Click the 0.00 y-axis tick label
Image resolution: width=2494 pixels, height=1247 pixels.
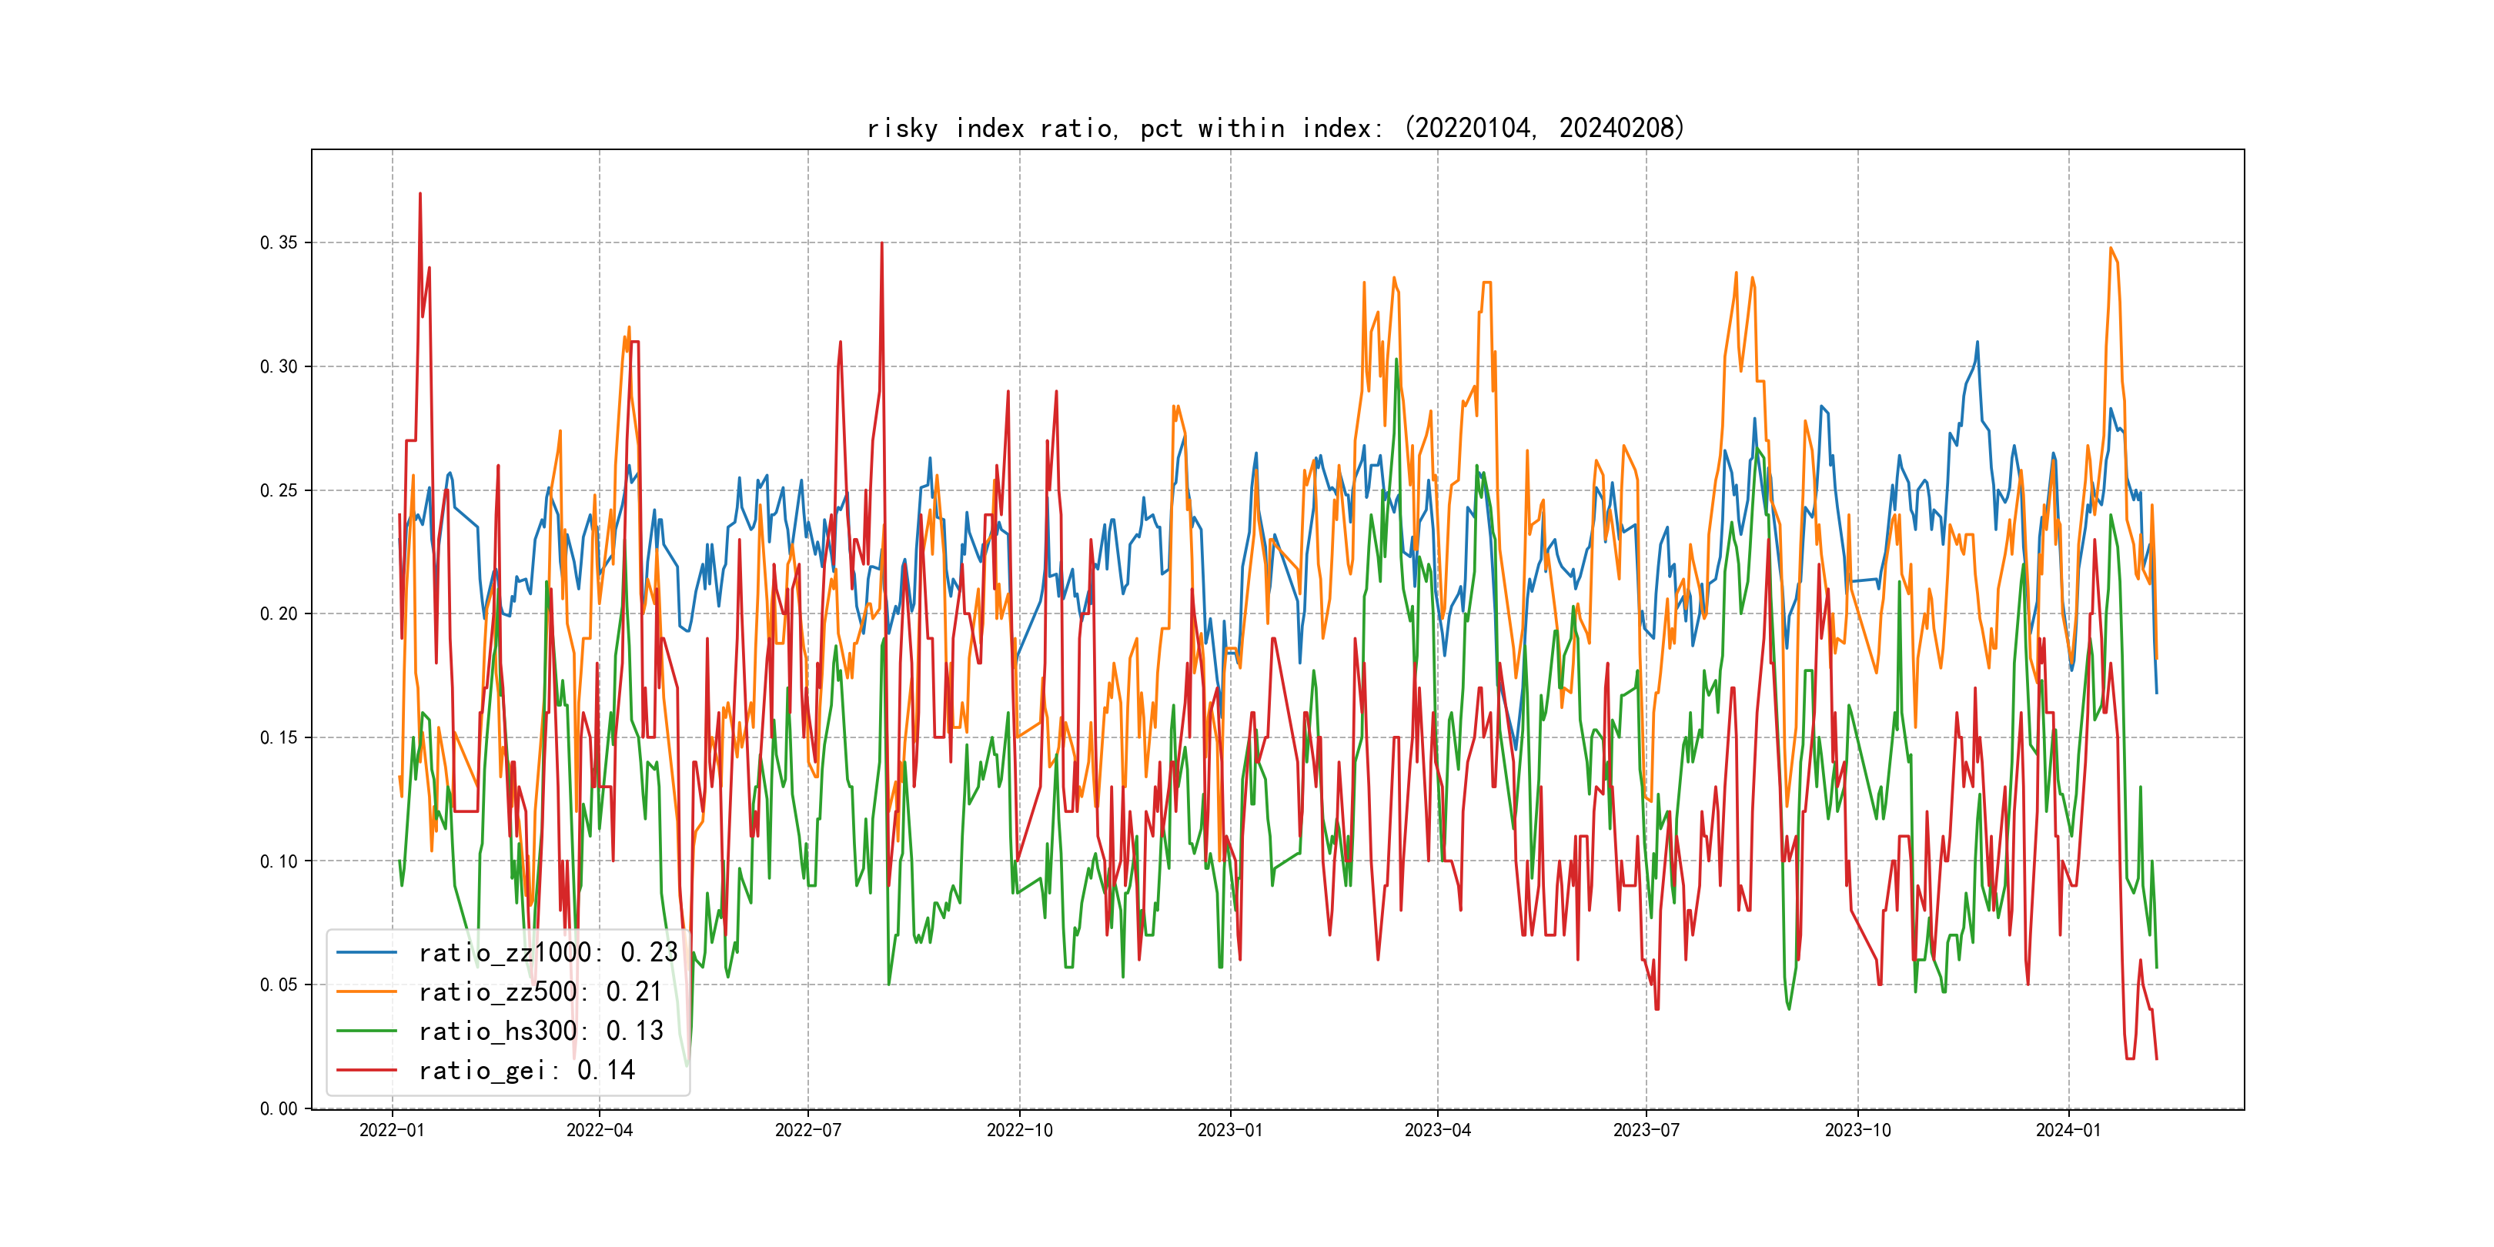pyautogui.click(x=279, y=1108)
